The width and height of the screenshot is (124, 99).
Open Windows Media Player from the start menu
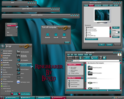point(7,81)
